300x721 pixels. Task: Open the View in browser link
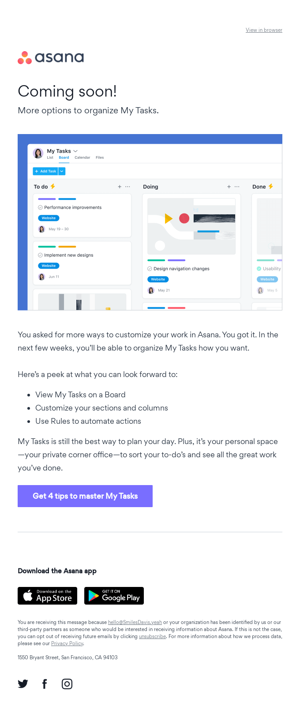click(264, 30)
